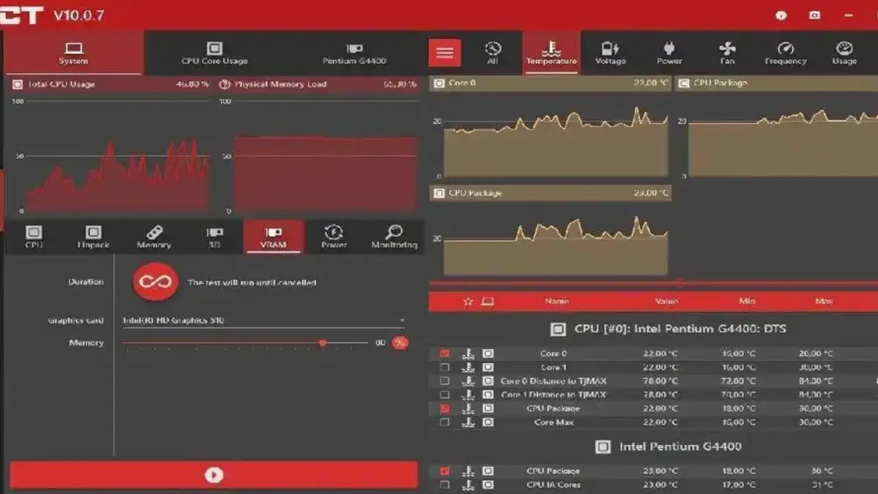
Task: Open the Frequency gauge view
Action: tap(786, 49)
